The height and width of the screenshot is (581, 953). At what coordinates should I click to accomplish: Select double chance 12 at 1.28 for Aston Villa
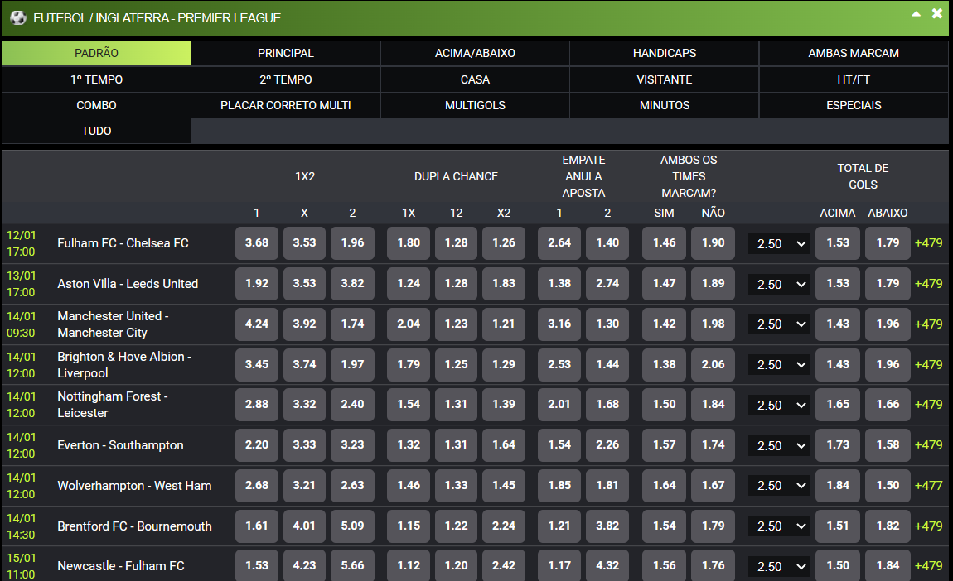click(x=456, y=284)
